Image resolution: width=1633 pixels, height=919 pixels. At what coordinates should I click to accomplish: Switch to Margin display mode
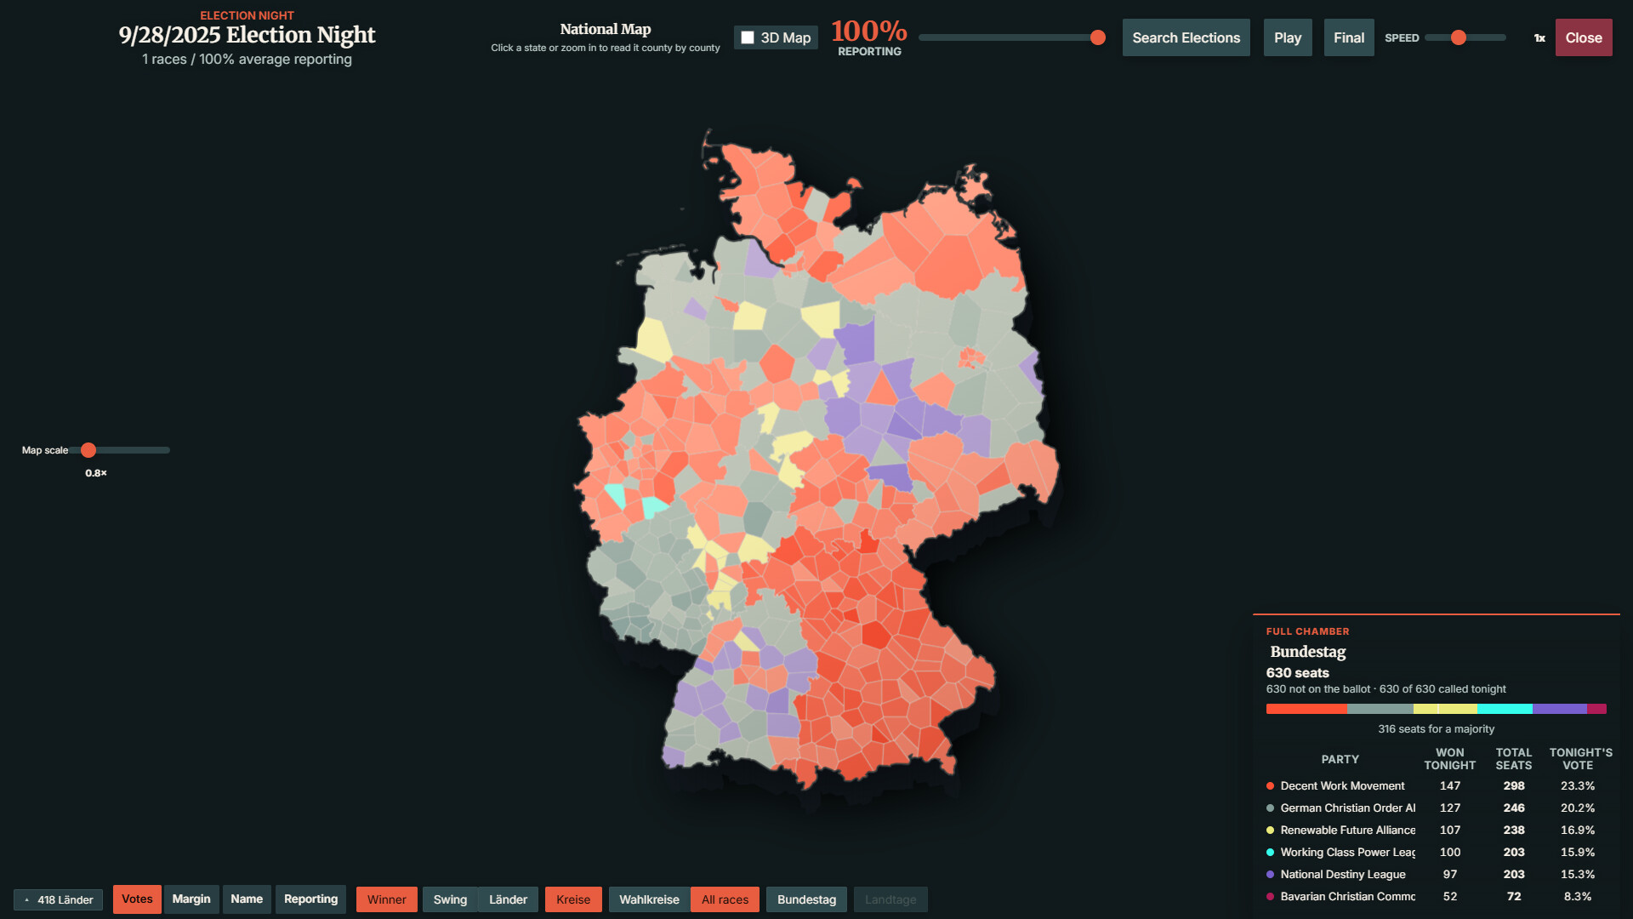[191, 899]
